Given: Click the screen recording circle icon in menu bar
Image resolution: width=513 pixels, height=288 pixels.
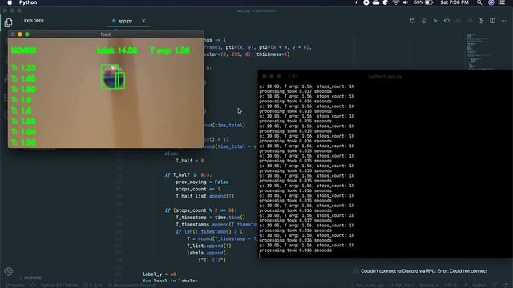Looking at the screenshot, I should tap(366, 2).
